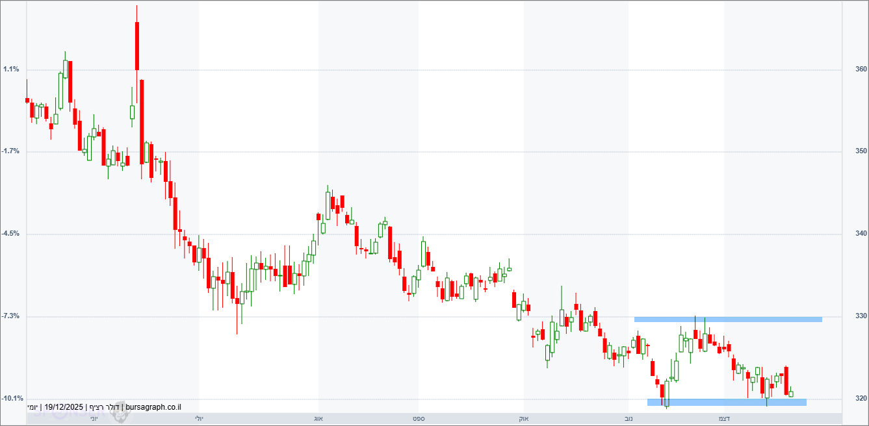
Task: Click the דולר רציף instrument label
Action: [103, 407]
